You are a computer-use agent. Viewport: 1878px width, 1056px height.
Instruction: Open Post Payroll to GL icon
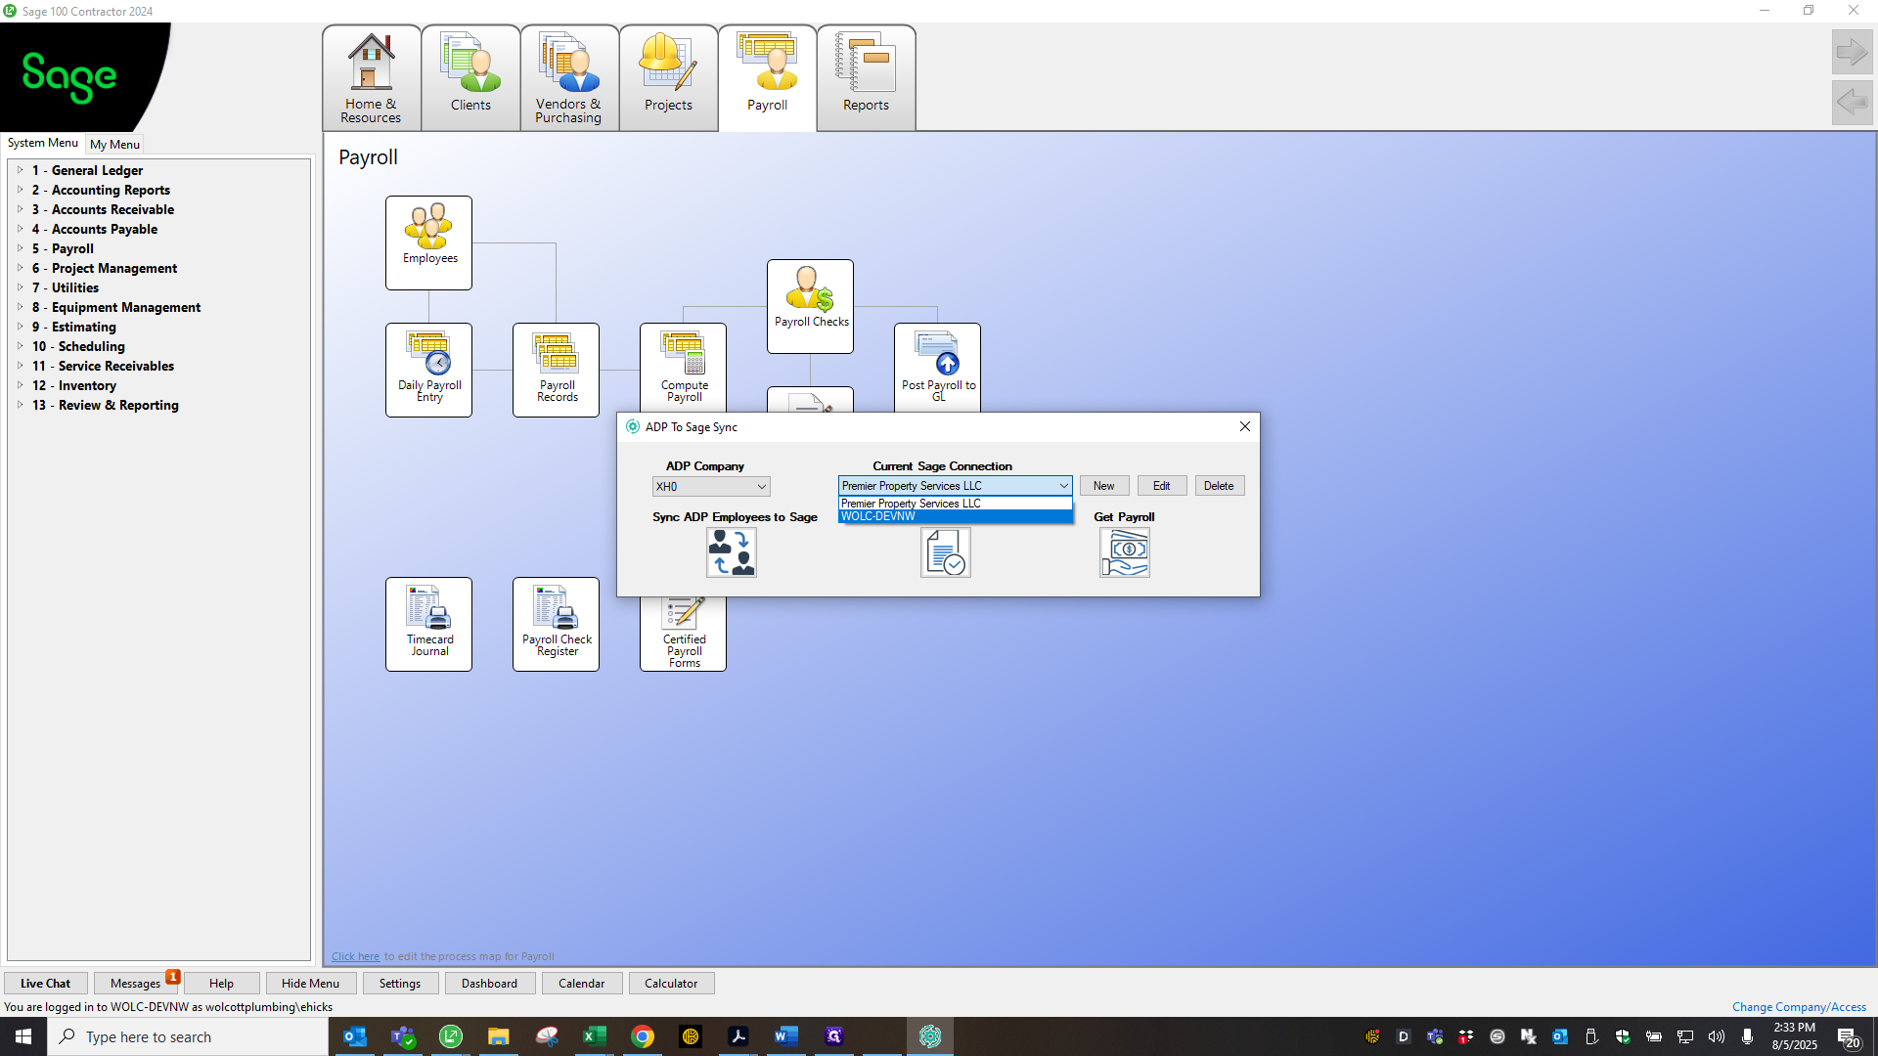pos(937,368)
